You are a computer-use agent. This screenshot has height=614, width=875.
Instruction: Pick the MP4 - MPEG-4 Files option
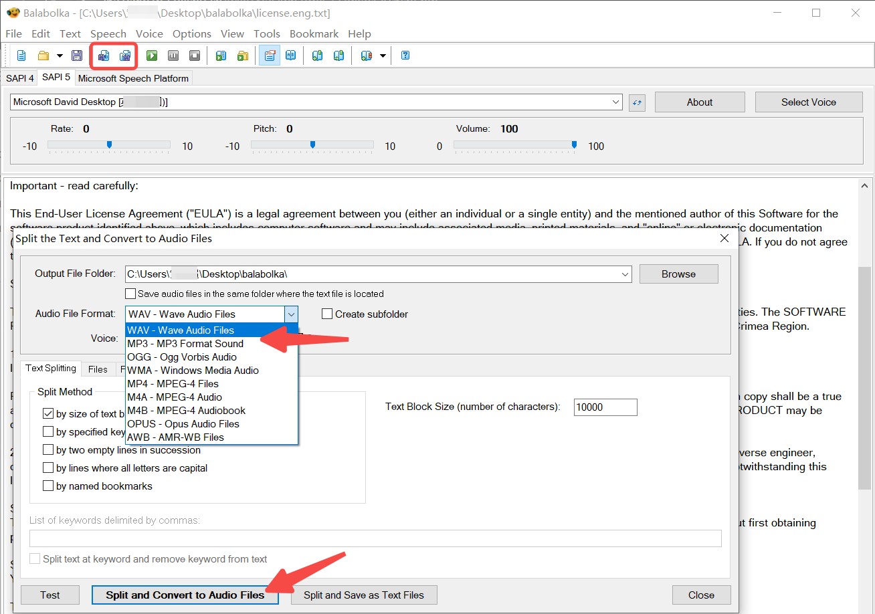[211, 384]
